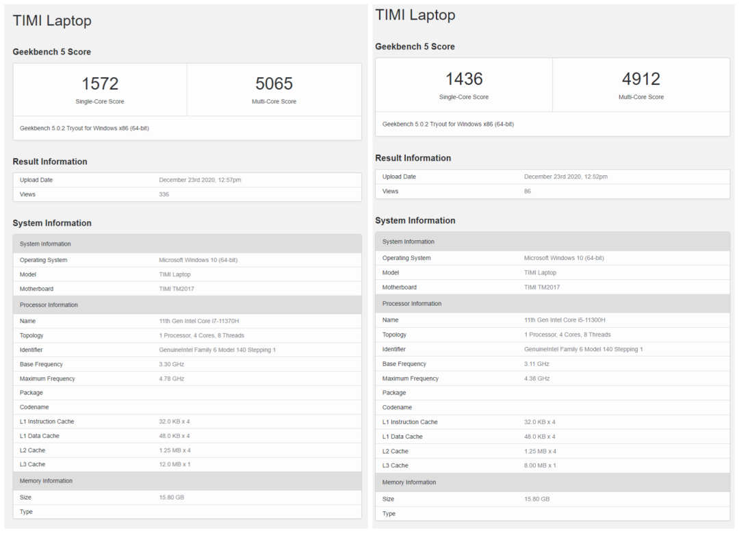The width and height of the screenshot is (739, 533).
Task: Click Geekbench 5.0.2 Tryout text under 1436 score
Action: tap(448, 124)
